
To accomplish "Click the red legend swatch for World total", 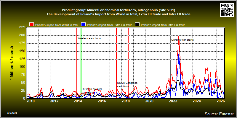I will point(32,24).
